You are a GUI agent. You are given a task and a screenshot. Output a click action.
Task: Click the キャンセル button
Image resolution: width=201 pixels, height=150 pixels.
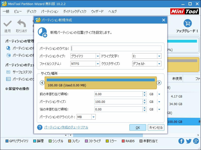click(x=156, y=127)
